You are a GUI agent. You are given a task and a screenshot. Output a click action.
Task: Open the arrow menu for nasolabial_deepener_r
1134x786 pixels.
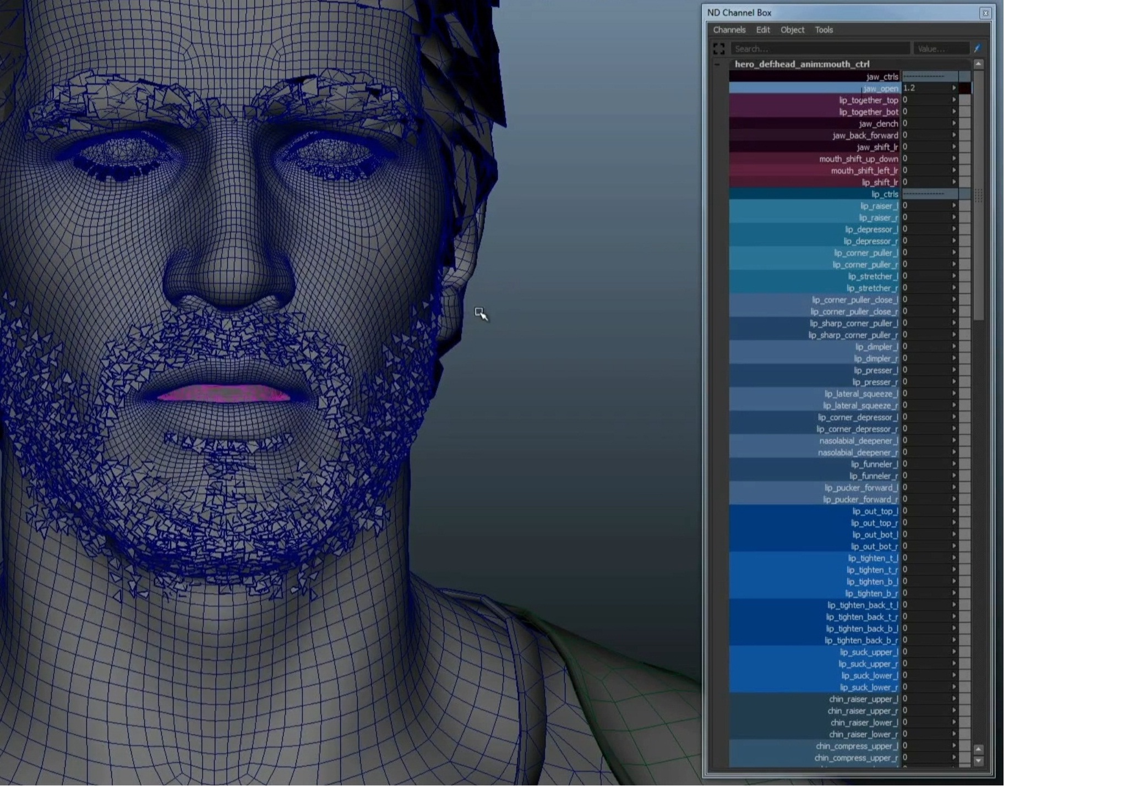click(954, 452)
